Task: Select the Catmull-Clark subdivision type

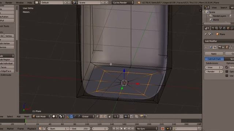Action: 214,59
